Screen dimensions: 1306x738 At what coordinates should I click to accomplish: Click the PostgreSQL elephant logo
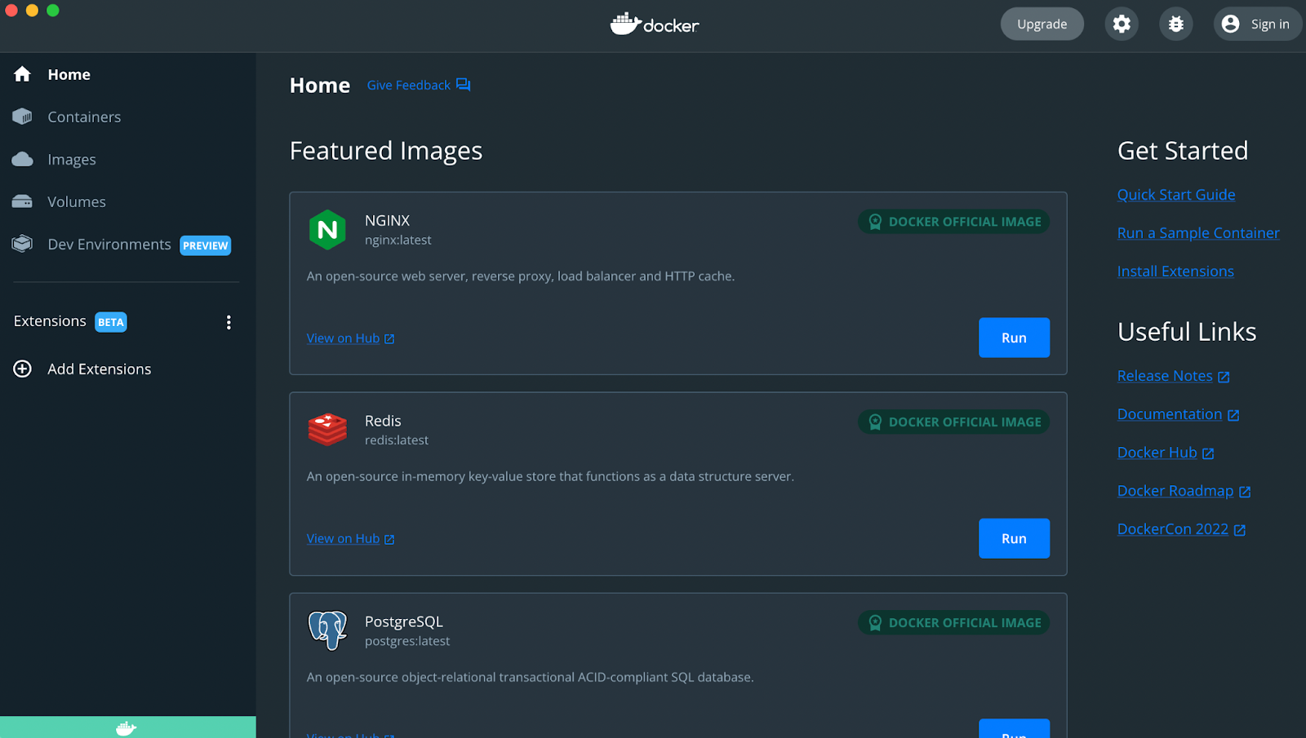[327, 630]
